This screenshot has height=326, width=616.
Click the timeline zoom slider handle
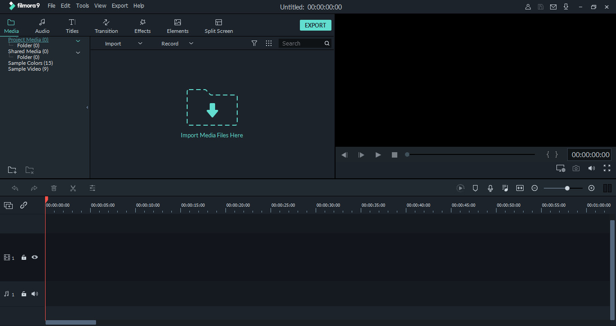click(567, 188)
